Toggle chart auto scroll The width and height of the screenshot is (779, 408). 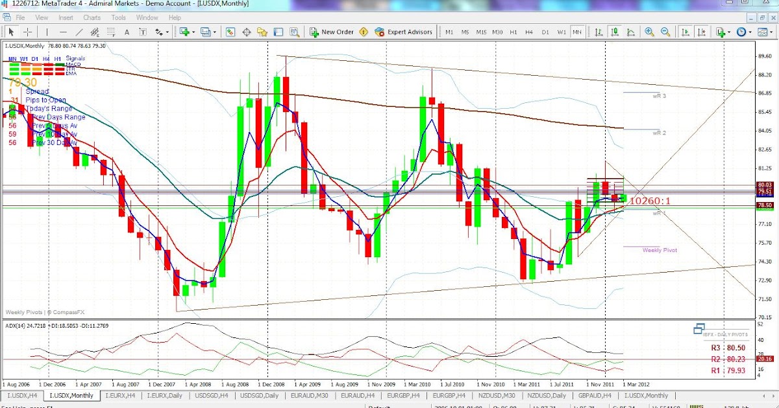point(686,32)
